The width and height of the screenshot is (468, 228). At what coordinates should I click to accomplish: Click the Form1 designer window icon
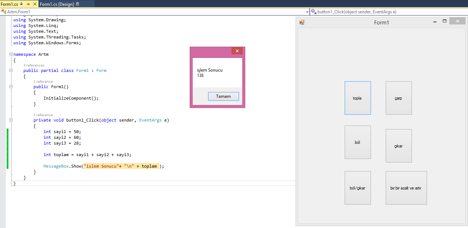(x=302, y=22)
